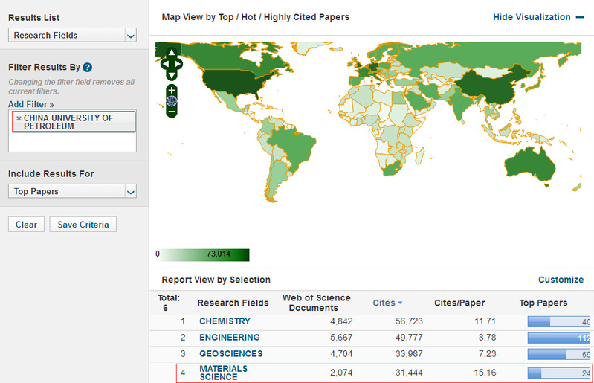Click Save Criteria button
The image size is (594, 383).
coord(83,225)
